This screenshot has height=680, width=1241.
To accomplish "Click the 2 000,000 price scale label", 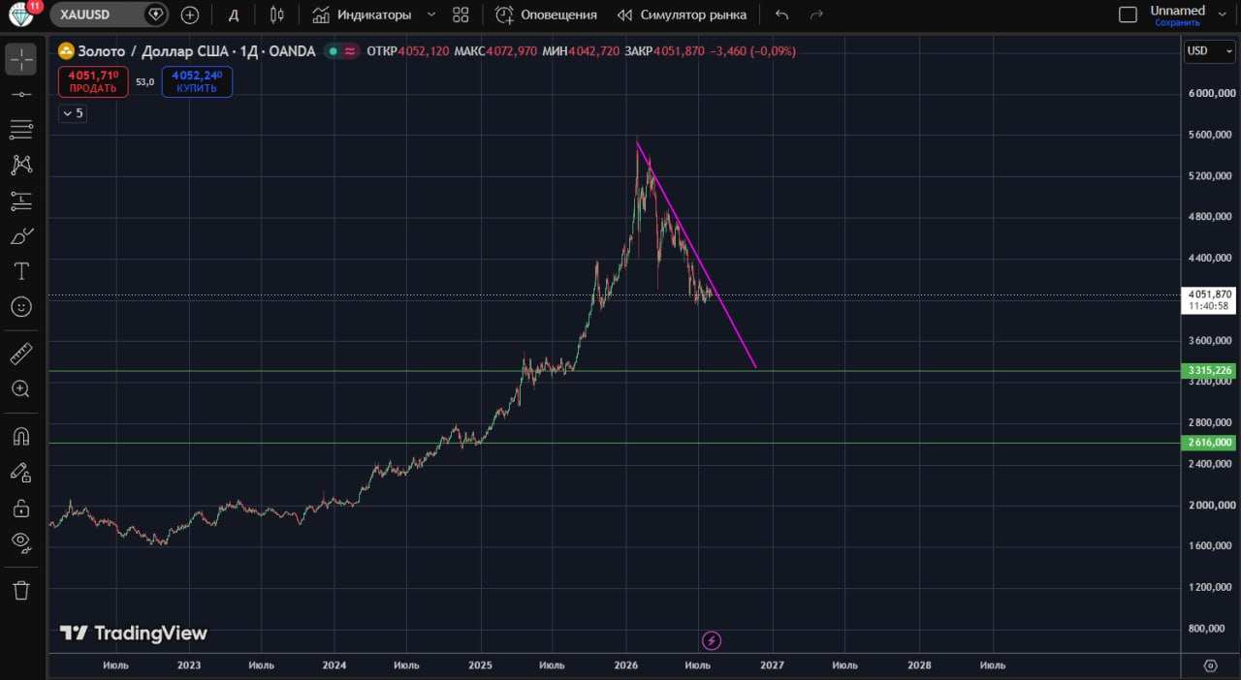I will click(x=1211, y=505).
